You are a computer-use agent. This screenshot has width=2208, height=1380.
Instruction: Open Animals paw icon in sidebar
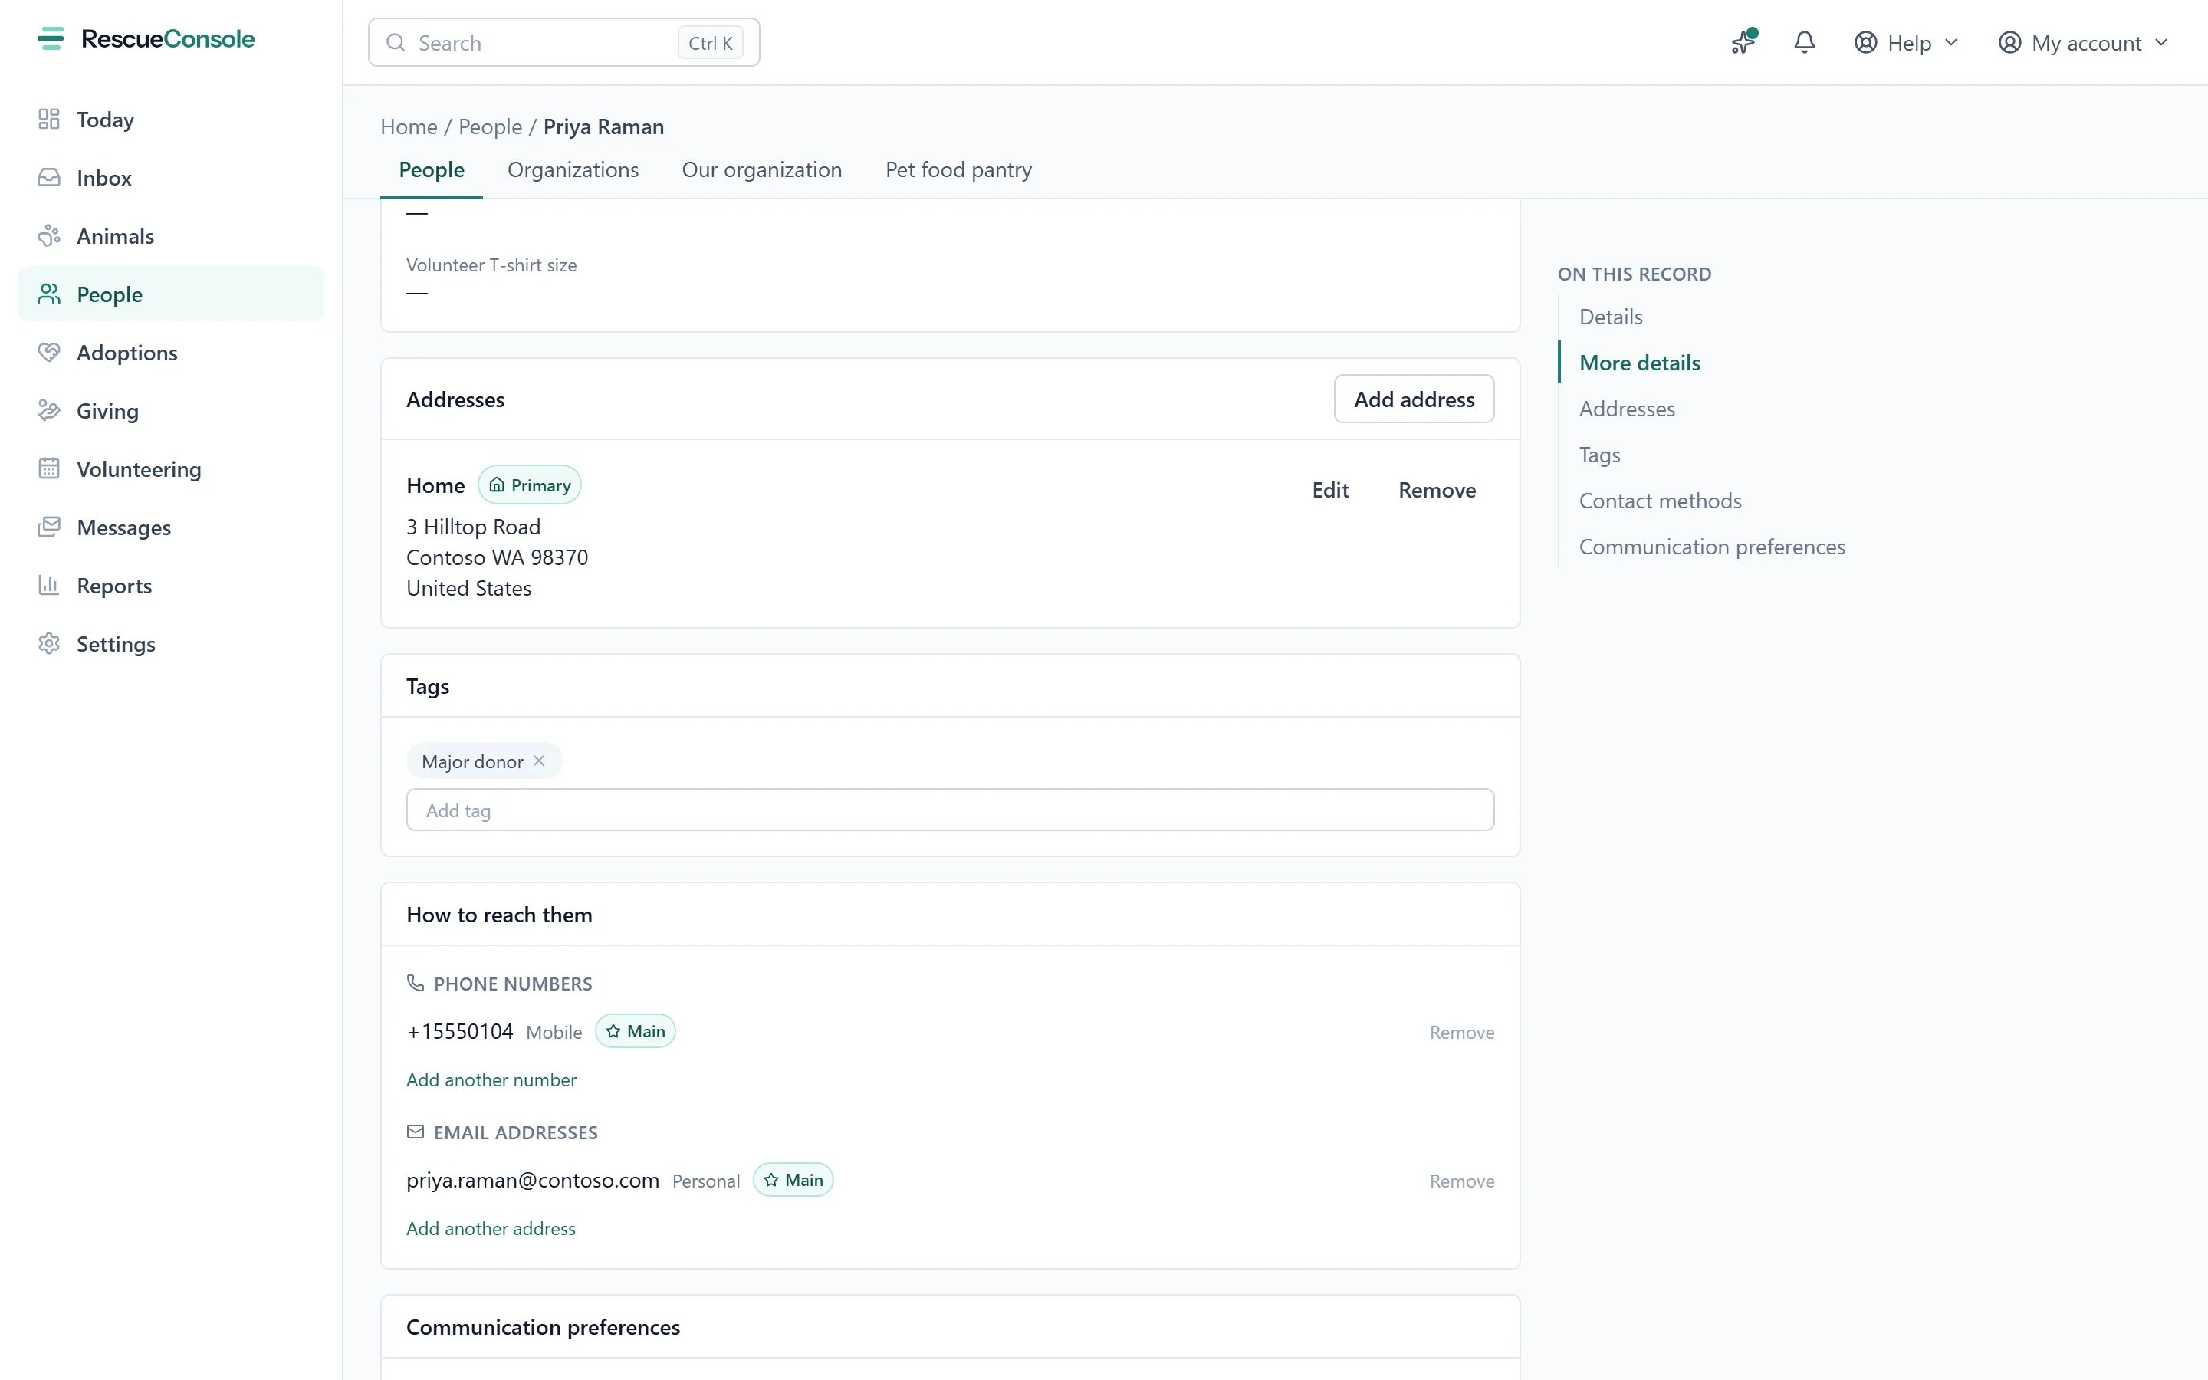point(49,236)
